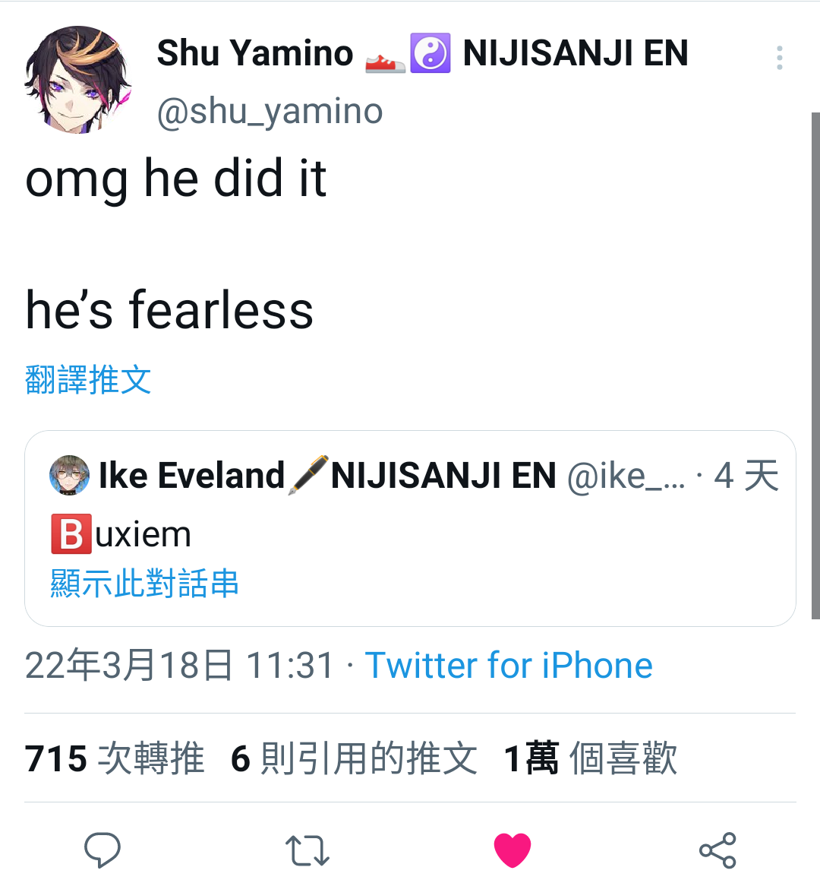Tap the retweet arrows icon
Screen dimensions: 820x883
pyautogui.click(x=307, y=850)
